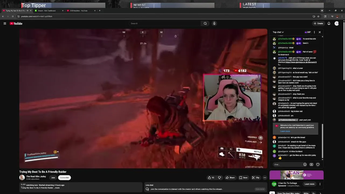Click the live stream video player
The image size is (345, 194).
pos(143,98)
